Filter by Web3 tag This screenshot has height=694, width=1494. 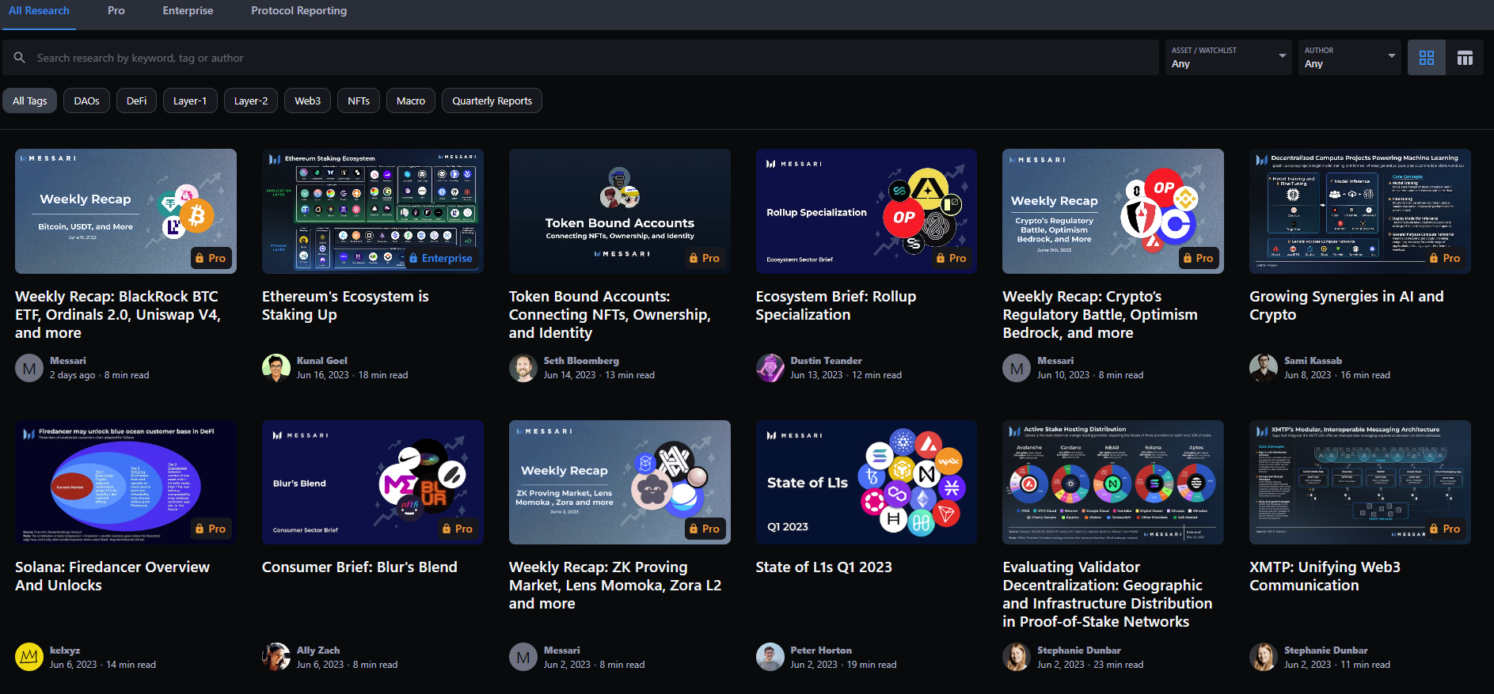pos(307,100)
